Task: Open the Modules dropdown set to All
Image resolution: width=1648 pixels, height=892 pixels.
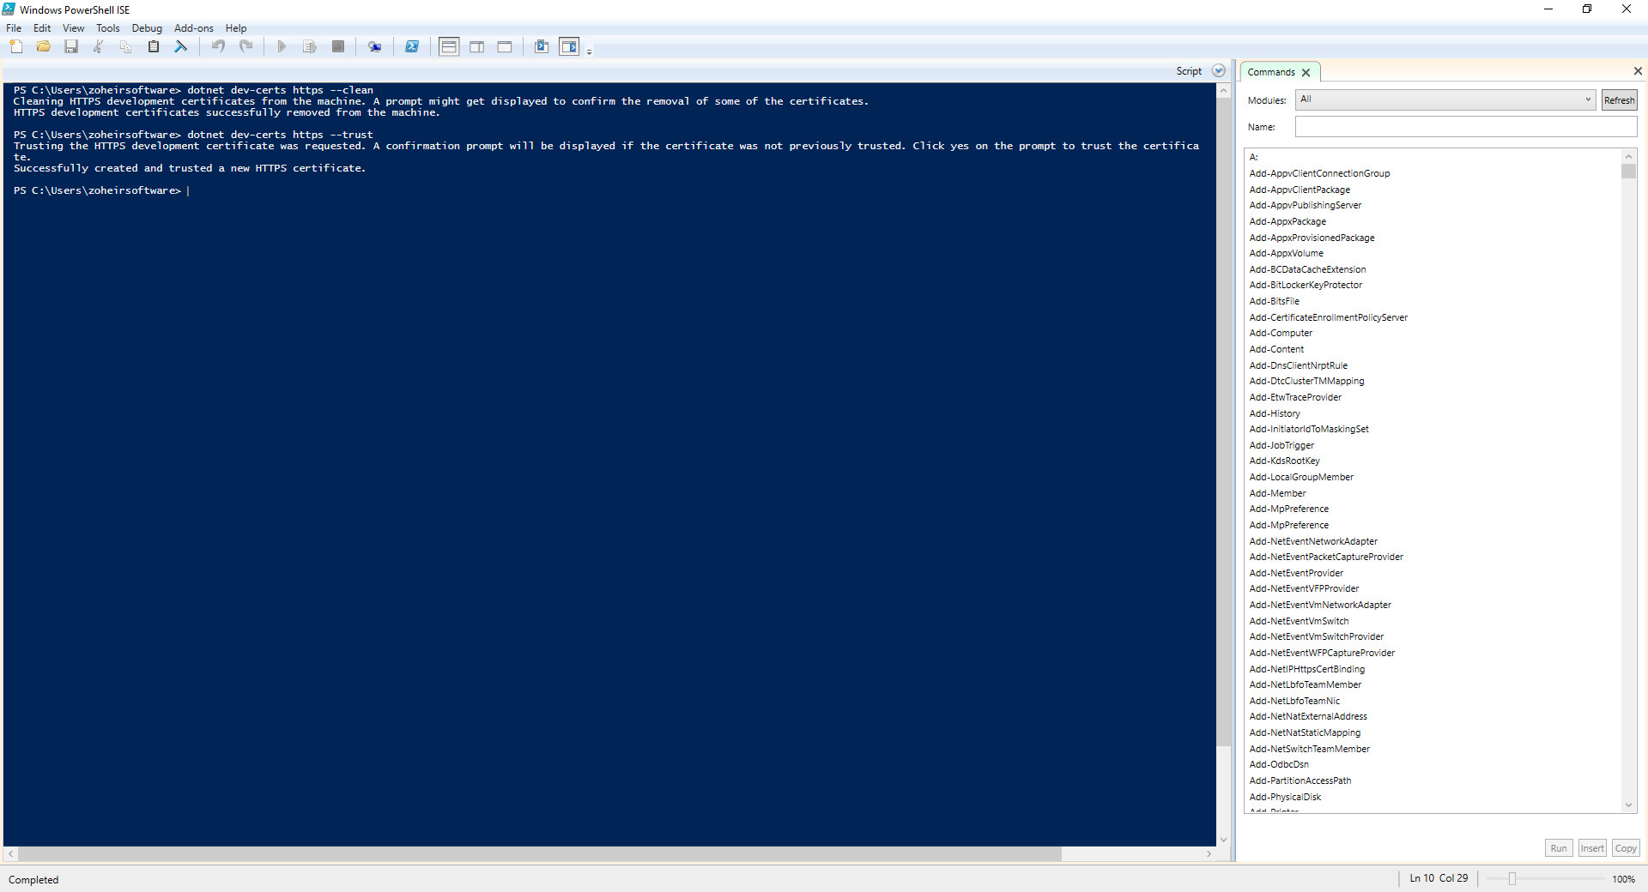Action: click(1445, 99)
